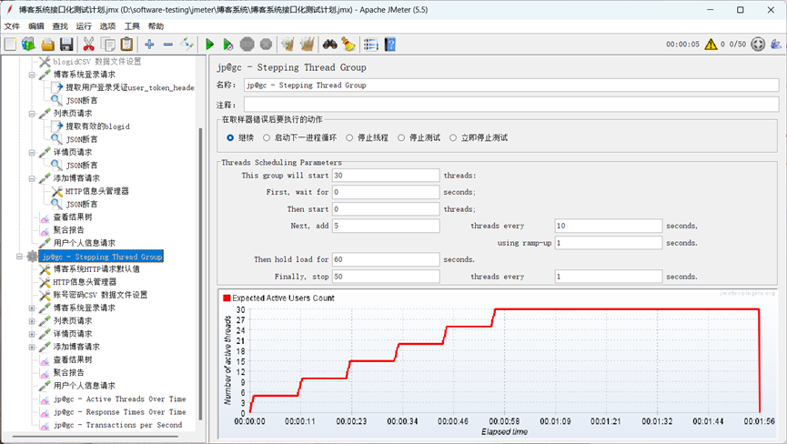Click the Reset Search broom icon
Screen dimensions: 787x444
click(348, 45)
